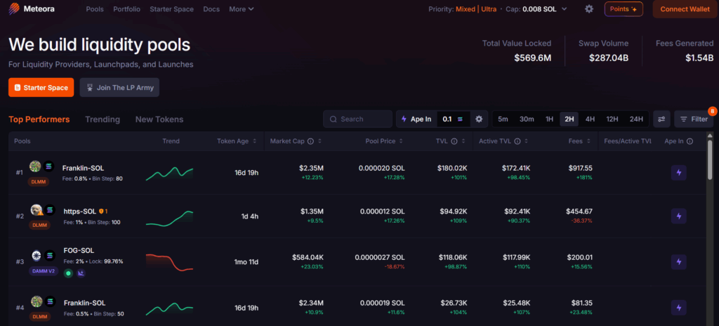Select the 1H timeframe option
Screen dimensions: 719x326
tap(549, 119)
